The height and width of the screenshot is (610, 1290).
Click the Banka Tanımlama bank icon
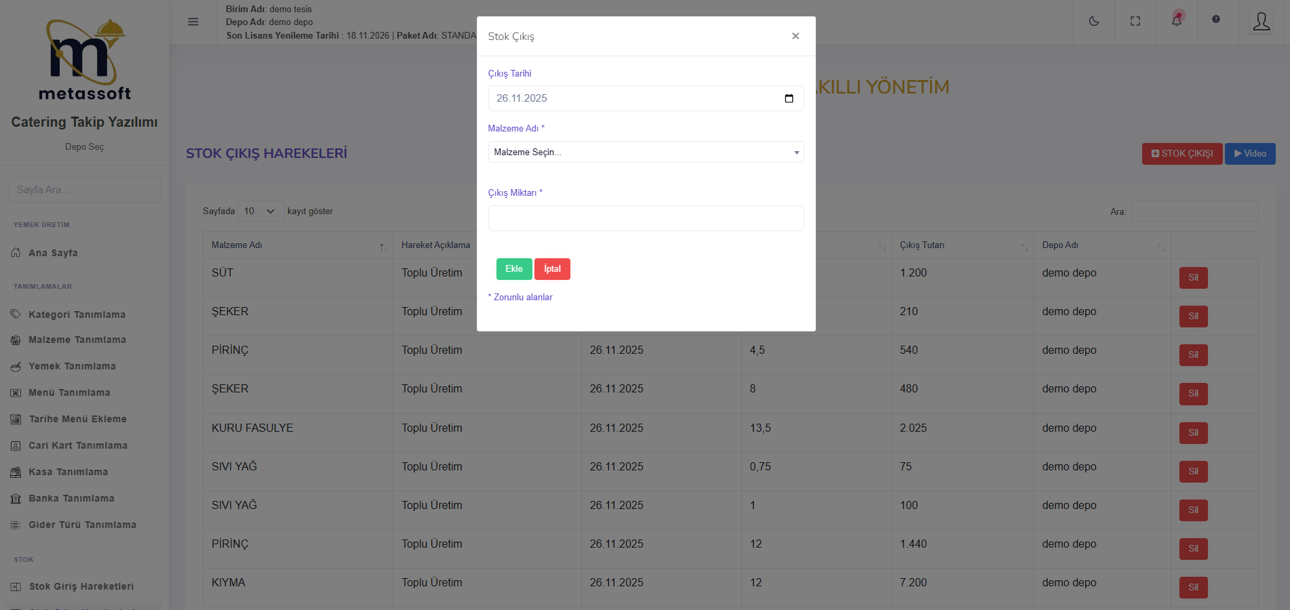click(x=16, y=499)
